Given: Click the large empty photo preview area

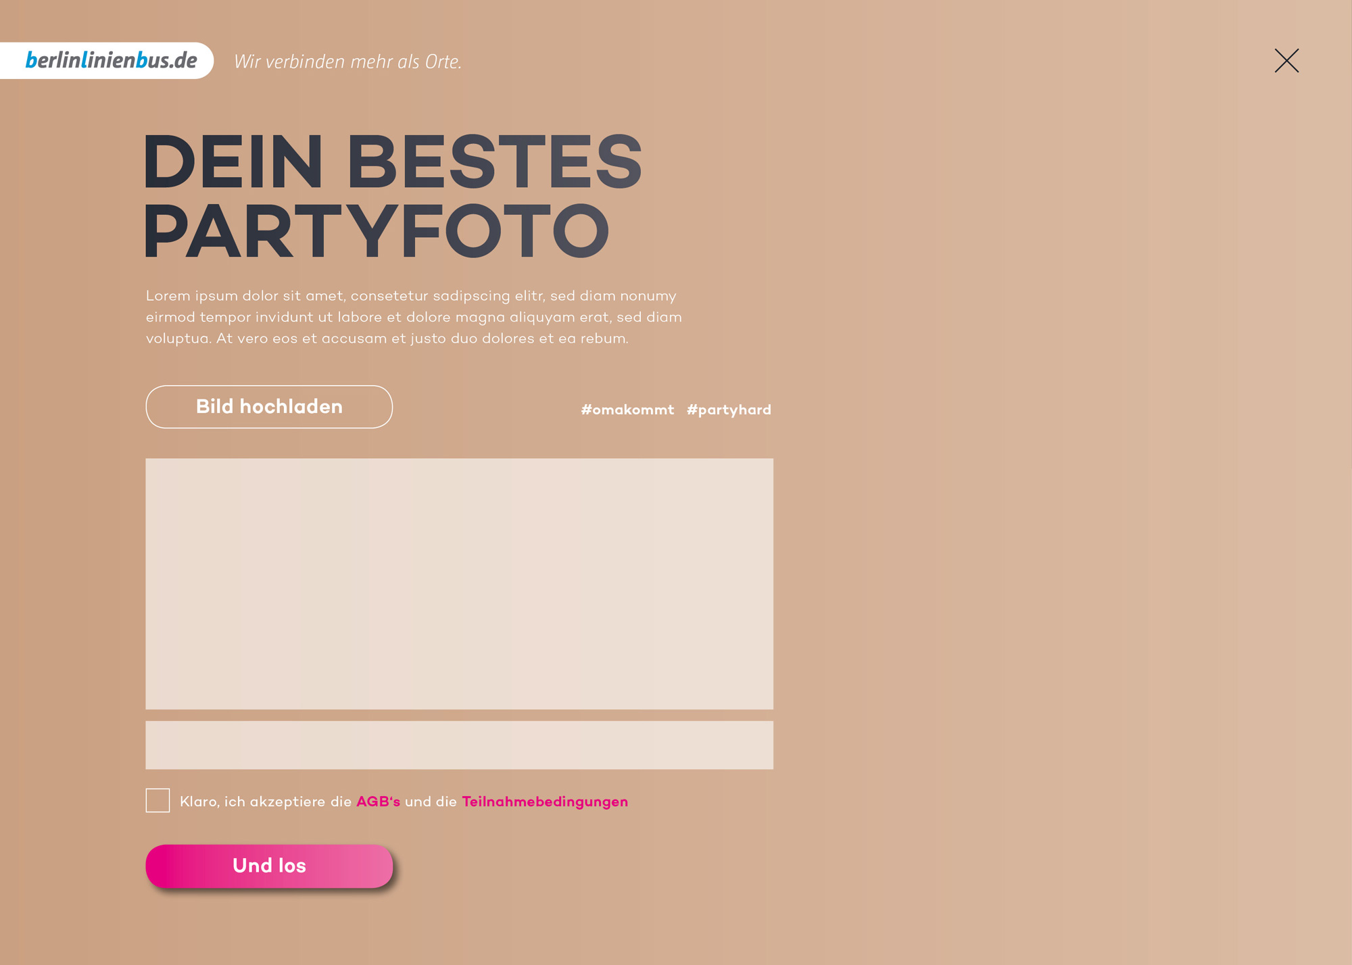Looking at the screenshot, I should [x=459, y=584].
